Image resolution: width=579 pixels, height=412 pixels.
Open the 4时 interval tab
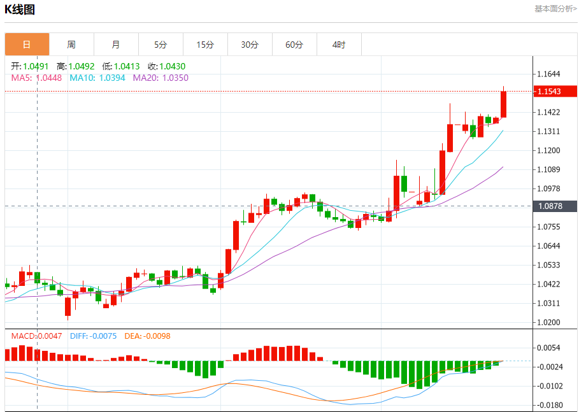coord(340,45)
